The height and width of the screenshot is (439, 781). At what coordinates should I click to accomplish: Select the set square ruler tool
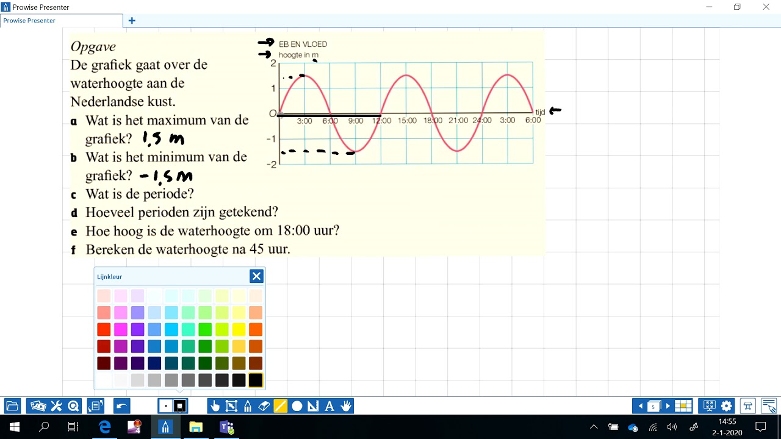pos(314,406)
